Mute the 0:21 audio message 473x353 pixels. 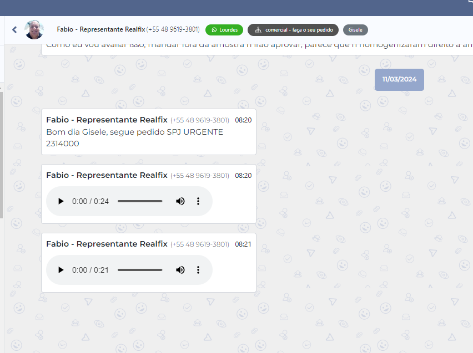pyautogui.click(x=180, y=270)
